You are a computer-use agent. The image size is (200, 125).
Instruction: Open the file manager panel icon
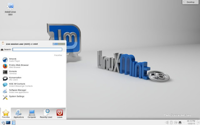click(x=13, y=122)
